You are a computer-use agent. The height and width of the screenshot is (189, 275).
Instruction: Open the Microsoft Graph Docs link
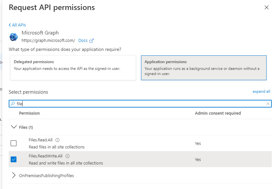[x=83, y=41]
